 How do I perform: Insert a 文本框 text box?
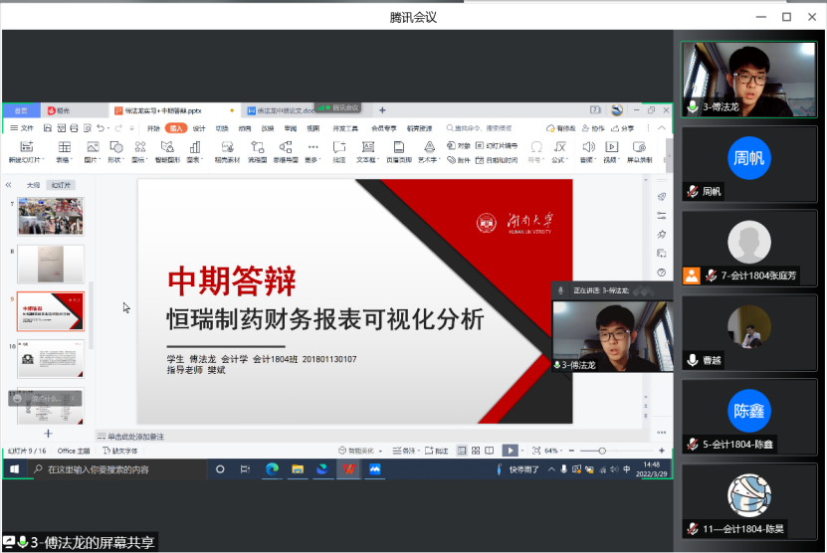[367, 147]
